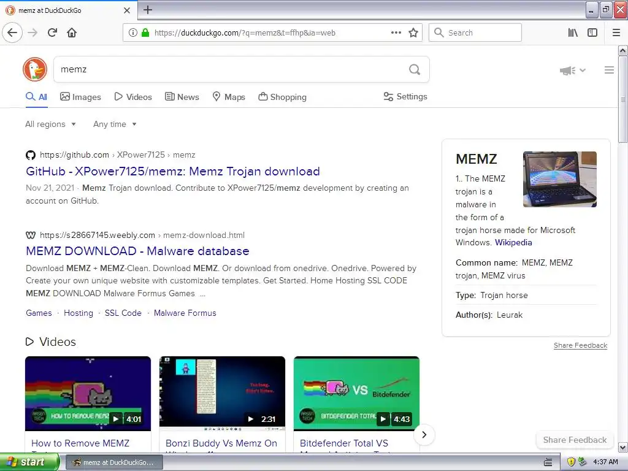The image size is (628, 471).
Task: Submit search with magnifier icon
Action: tap(415, 69)
